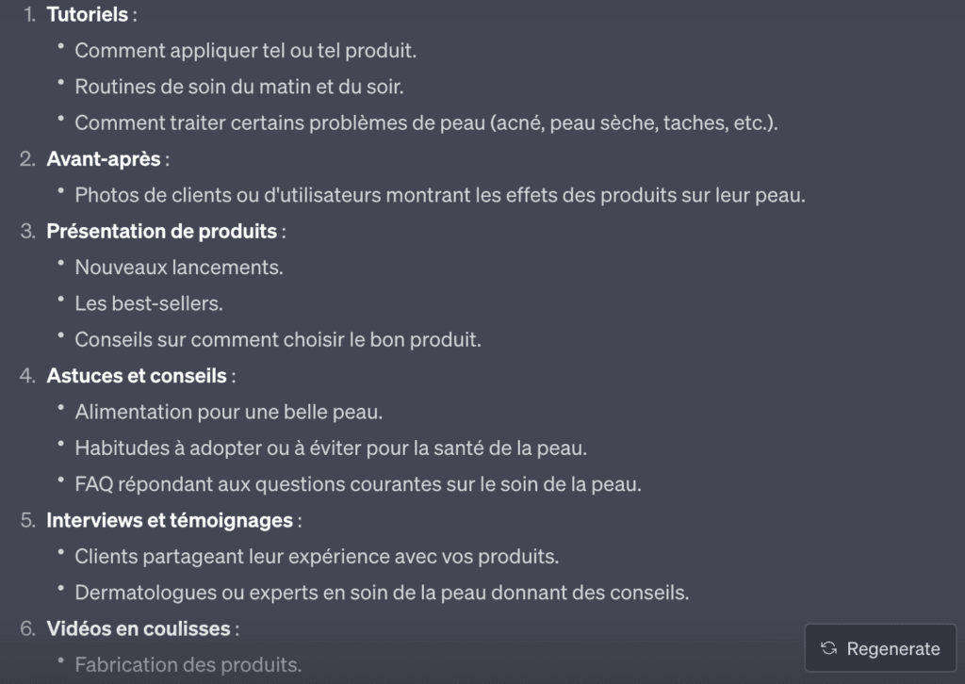Click the "Tutoriels" heading
This screenshot has width=965, height=684.
coord(87,15)
